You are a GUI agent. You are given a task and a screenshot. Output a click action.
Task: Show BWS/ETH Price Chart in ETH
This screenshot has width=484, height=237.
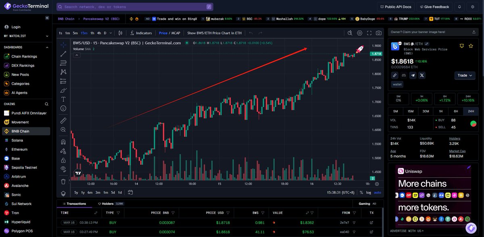(215, 33)
